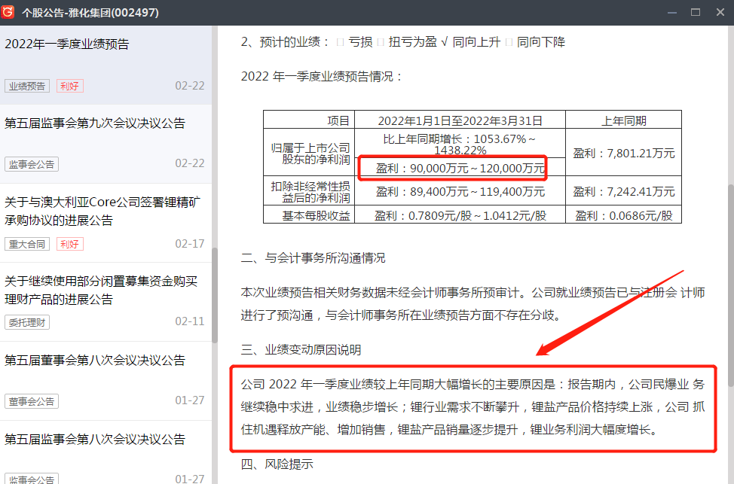The width and height of the screenshot is (734, 484).
Task: Click the 盈利：0.7809元/股～1.0412元/股 cell
Action: coord(460,215)
